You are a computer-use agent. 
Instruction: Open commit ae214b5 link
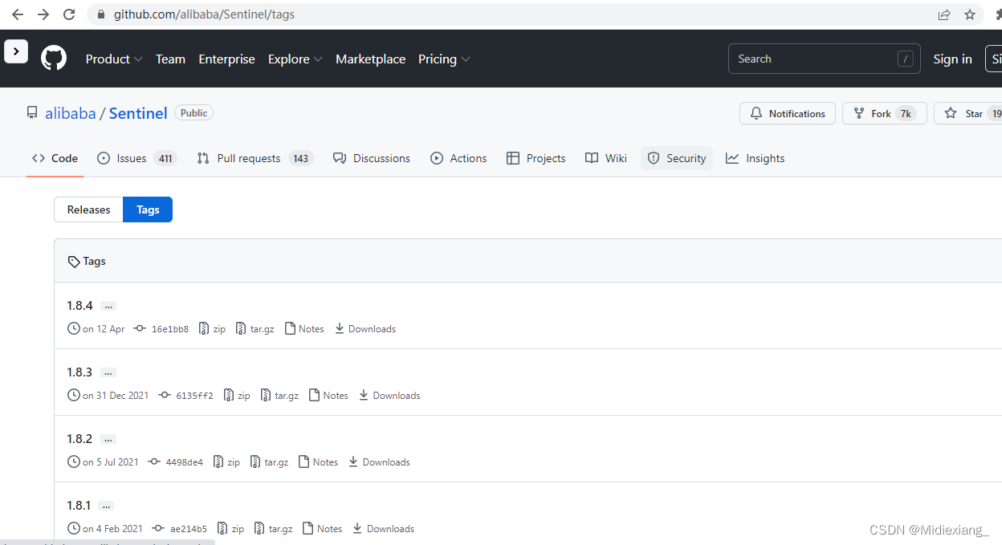coord(180,529)
